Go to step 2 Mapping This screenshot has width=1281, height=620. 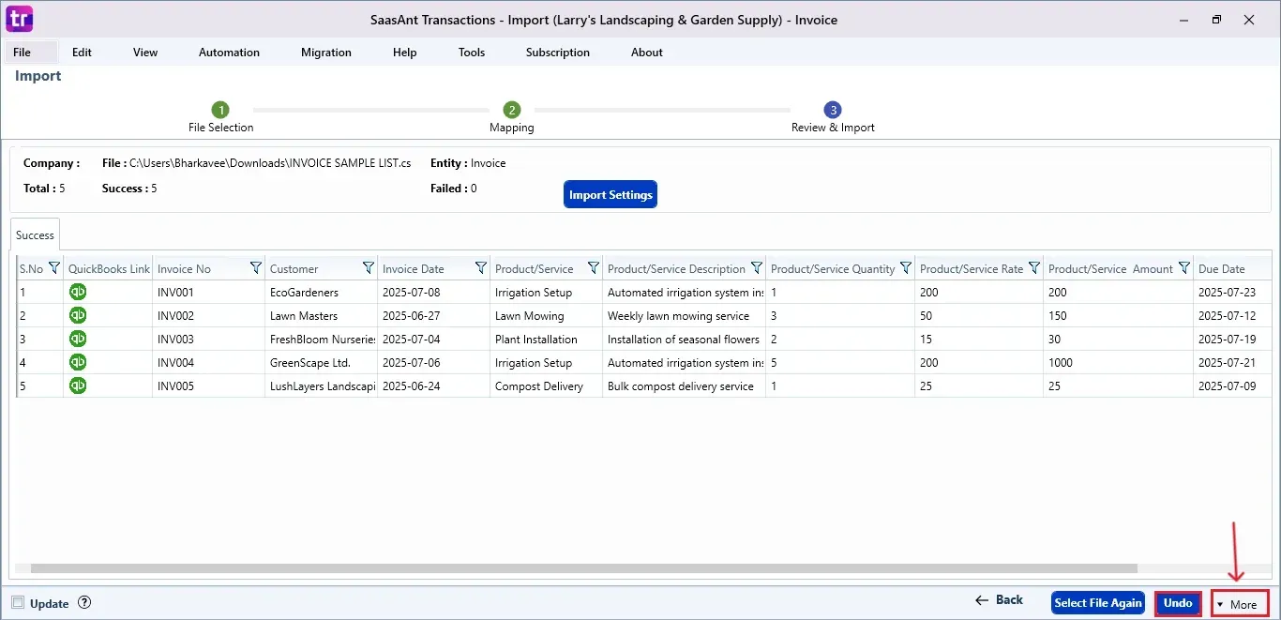(x=511, y=110)
